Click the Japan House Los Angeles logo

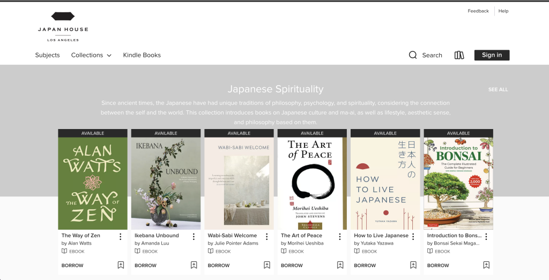[63, 27]
